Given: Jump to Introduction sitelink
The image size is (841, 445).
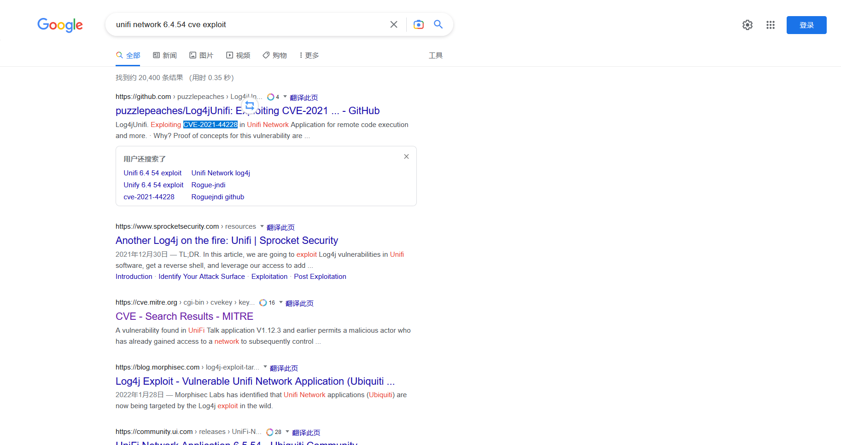Looking at the screenshot, I should pos(134,277).
